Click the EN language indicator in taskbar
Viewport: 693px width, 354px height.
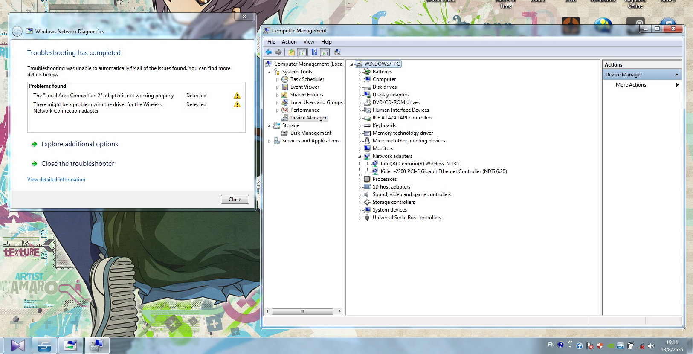(551, 345)
